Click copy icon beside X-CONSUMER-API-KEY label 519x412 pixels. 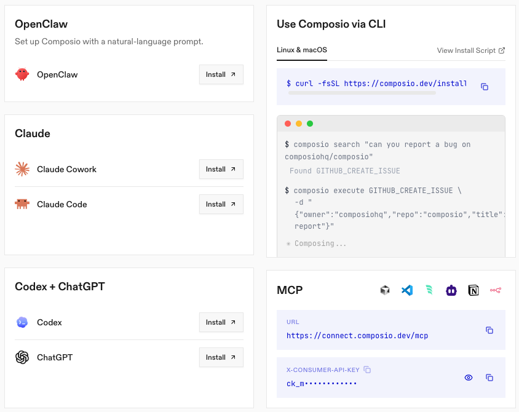367,370
